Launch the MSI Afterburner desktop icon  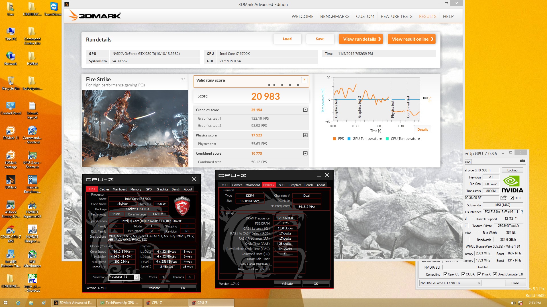point(32,258)
